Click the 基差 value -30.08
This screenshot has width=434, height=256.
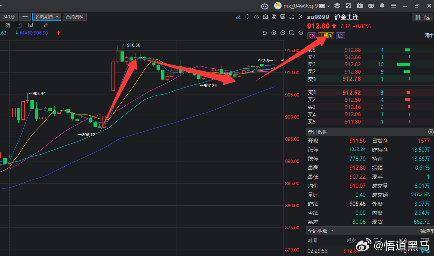[x=358, y=222]
